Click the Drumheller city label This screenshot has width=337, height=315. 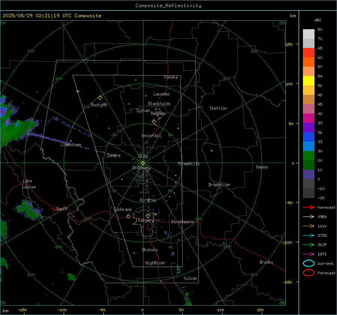219,185
